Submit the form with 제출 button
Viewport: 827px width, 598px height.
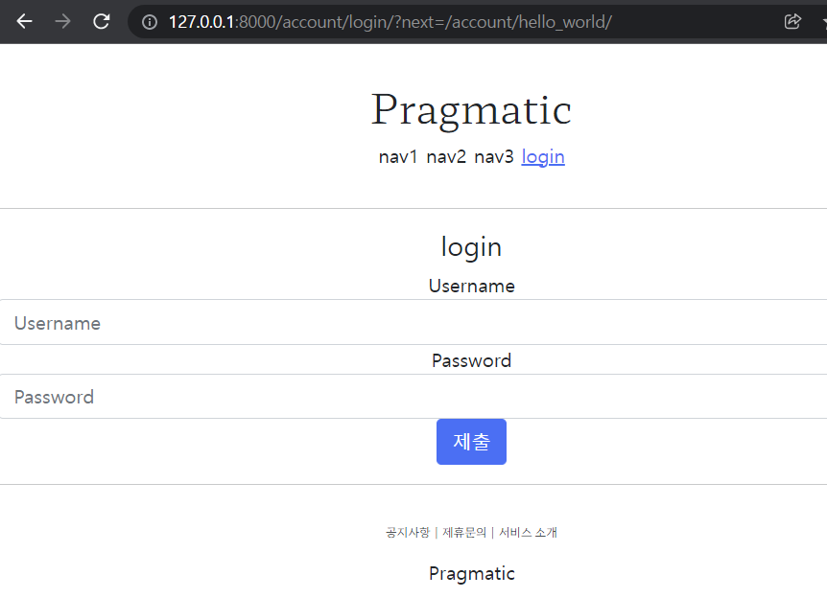(471, 442)
